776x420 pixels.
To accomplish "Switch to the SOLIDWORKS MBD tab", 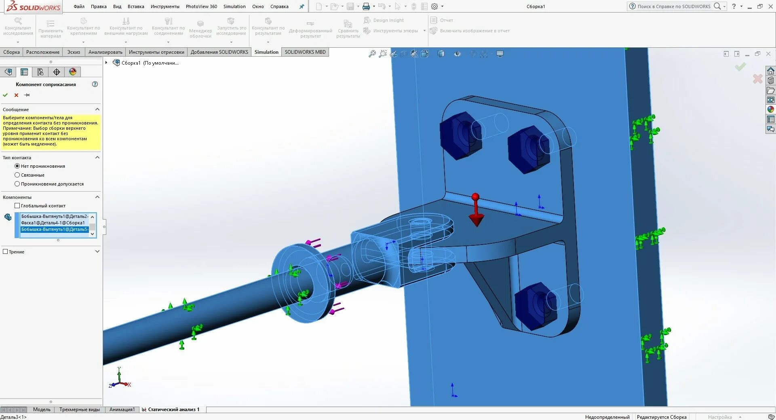I will coord(305,52).
